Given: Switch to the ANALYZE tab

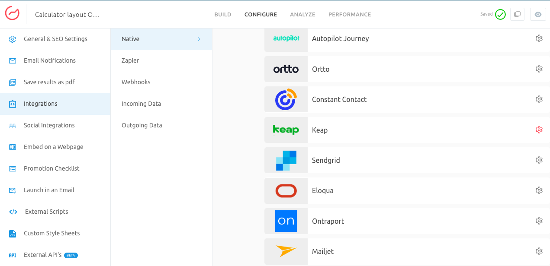Looking at the screenshot, I should 302,14.
